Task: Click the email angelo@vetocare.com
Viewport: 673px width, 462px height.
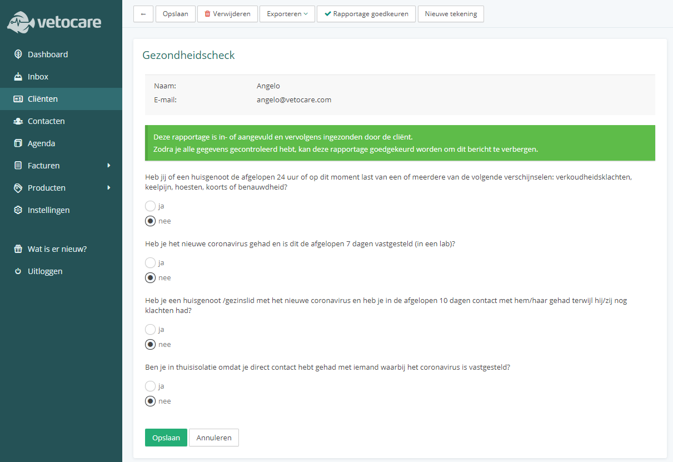Action: coord(294,100)
